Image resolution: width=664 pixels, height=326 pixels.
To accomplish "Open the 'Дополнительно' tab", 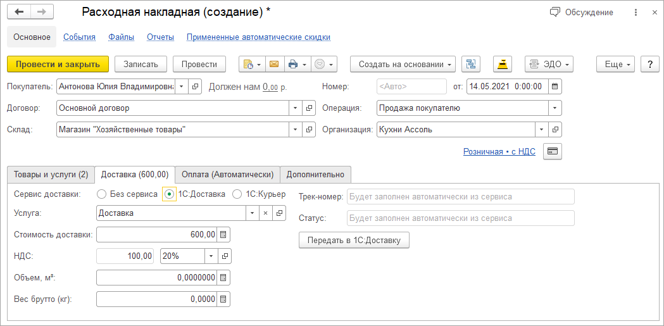I will (x=315, y=174).
